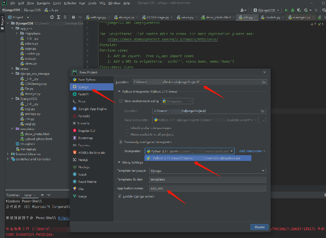The height and width of the screenshot is (238, 326).
Task: Switch to the models.py editor tab
Action: pyautogui.click(x=273, y=17)
